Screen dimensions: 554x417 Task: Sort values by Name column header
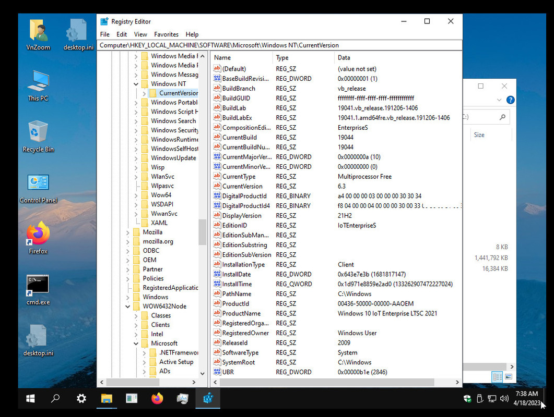(x=242, y=57)
